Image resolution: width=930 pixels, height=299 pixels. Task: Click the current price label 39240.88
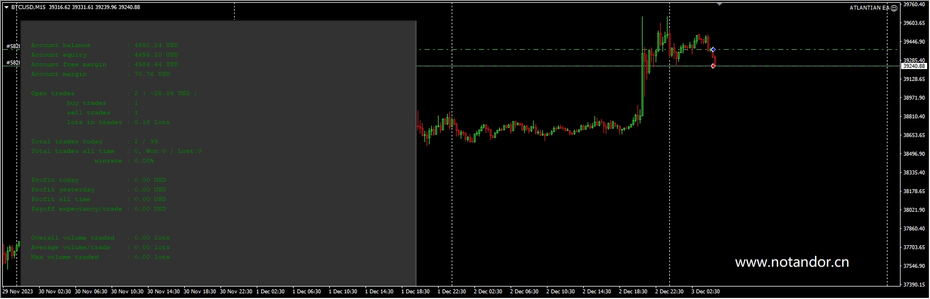[914, 66]
